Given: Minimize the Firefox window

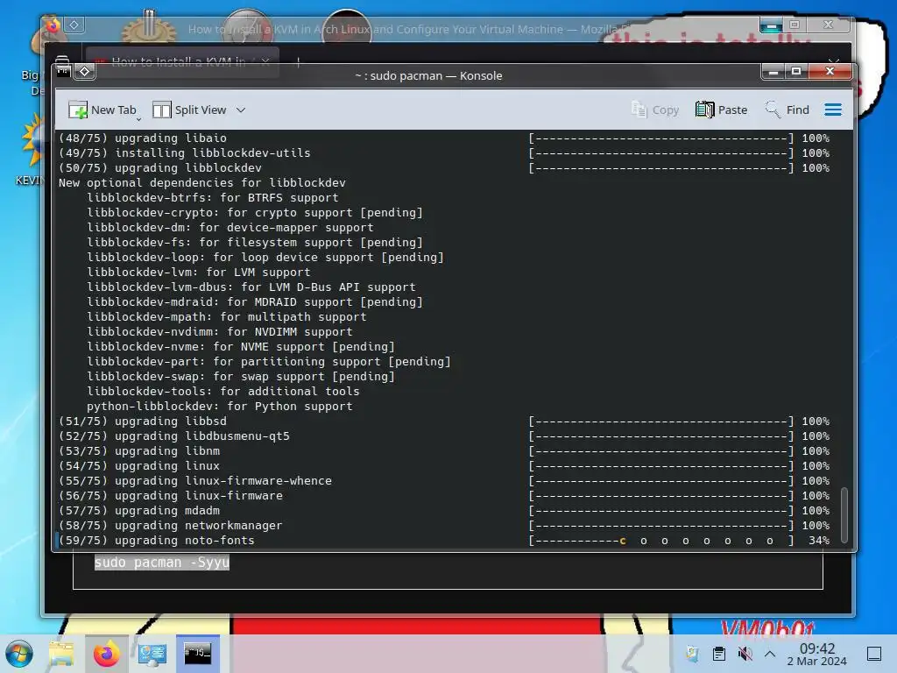Looking at the screenshot, I should click(x=771, y=25).
